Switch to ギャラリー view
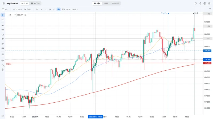The image size is (213, 119). (x=35, y=3)
